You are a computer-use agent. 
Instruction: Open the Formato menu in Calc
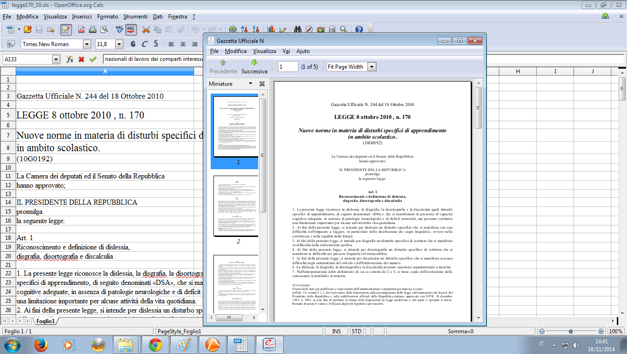point(107,17)
